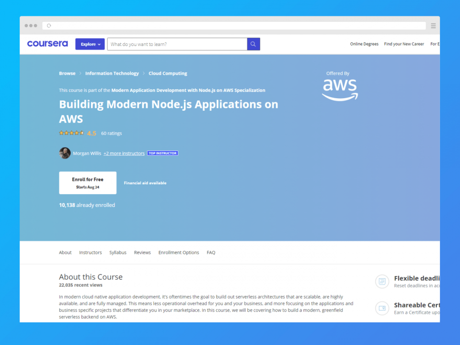
Task: Open the browser hamburger menu icon
Action: (x=433, y=26)
